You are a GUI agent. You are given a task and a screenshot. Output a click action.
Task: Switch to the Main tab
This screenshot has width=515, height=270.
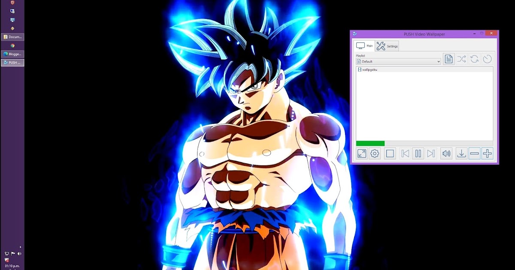pyautogui.click(x=364, y=46)
